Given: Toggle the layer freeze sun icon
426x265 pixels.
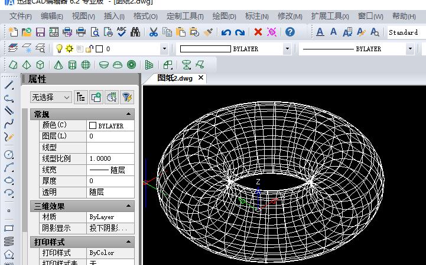Looking at the screenshot, I should (x=69, y=49).
